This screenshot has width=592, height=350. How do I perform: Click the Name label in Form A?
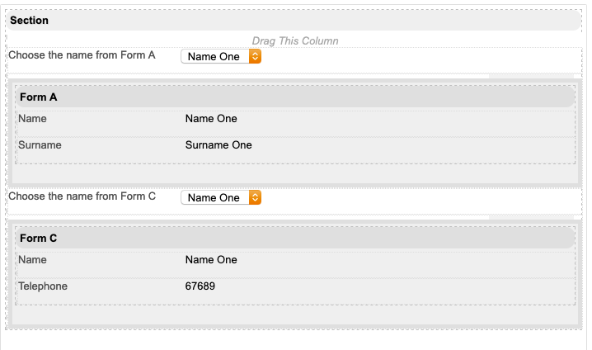pos(32,119)
